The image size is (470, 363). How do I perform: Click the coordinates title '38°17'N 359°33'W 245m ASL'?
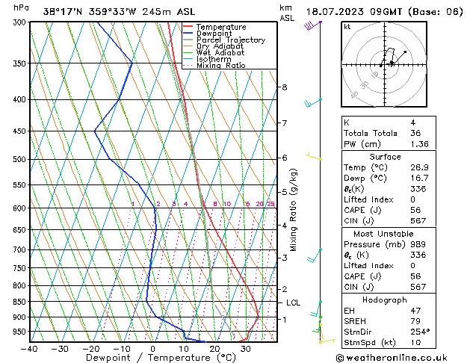(x=119, y=12)
